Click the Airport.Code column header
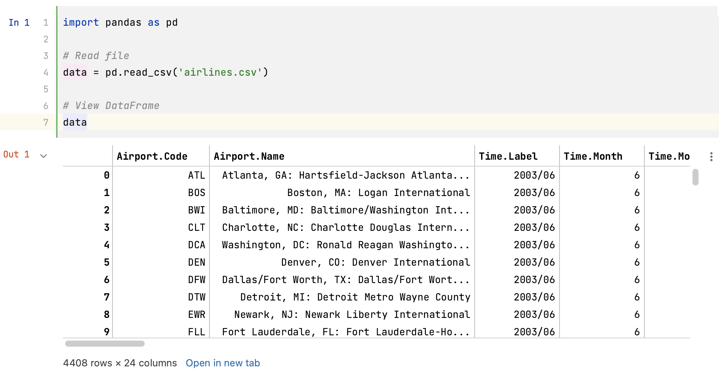This screenshot has width=719, height=383. click(153, 156)
